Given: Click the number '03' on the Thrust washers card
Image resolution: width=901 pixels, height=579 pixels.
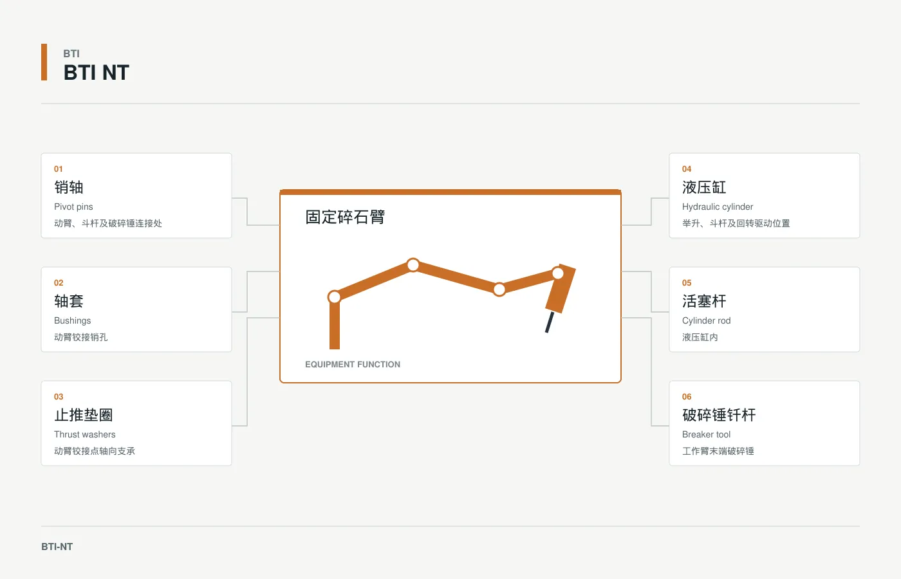Looking at the screenshot, I should pos(59,396).
